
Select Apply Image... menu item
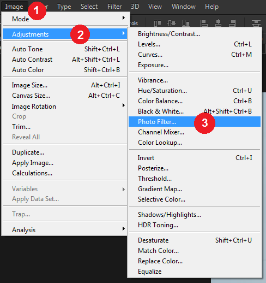point(65,163)
